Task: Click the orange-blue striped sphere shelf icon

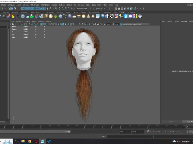Action: [x=107, y=16]
